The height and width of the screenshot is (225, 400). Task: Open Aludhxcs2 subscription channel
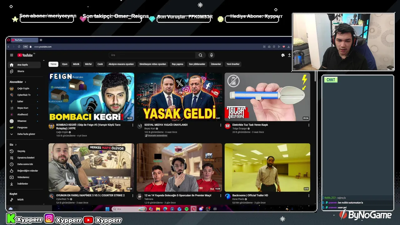point(24,115)
